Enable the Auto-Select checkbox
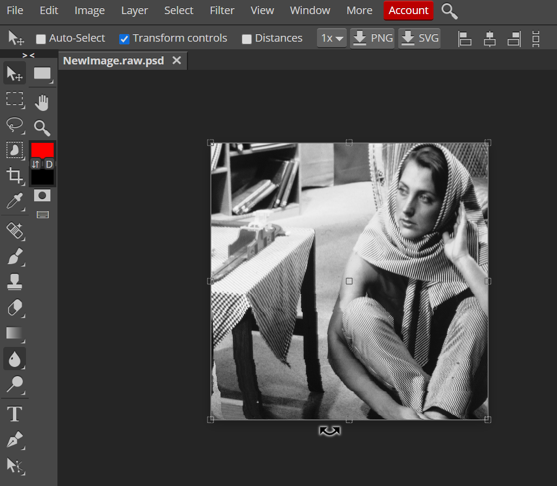 [x=41, y=39]
